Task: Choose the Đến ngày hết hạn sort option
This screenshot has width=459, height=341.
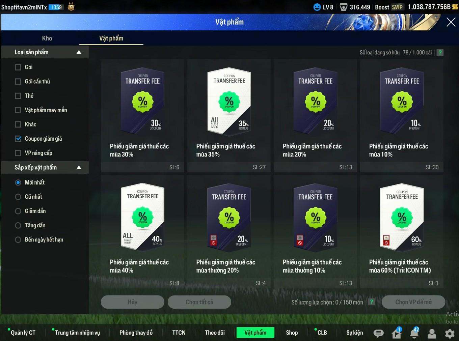Action: pos(18,240)
